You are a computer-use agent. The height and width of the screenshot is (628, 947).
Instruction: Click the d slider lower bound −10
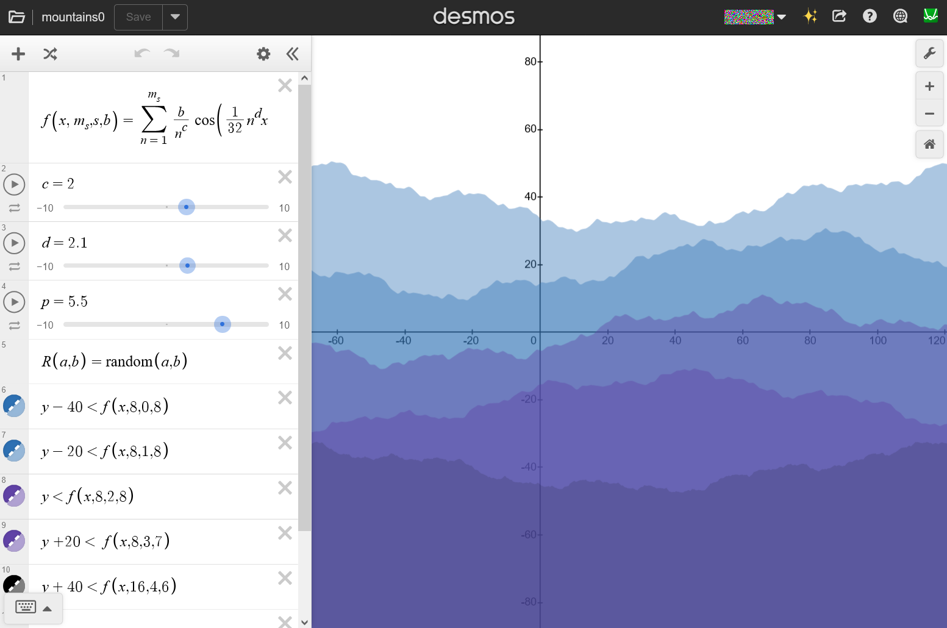(x=45, y=266)
